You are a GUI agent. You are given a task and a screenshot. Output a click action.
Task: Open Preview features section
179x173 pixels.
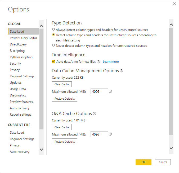tap(21, 102)
